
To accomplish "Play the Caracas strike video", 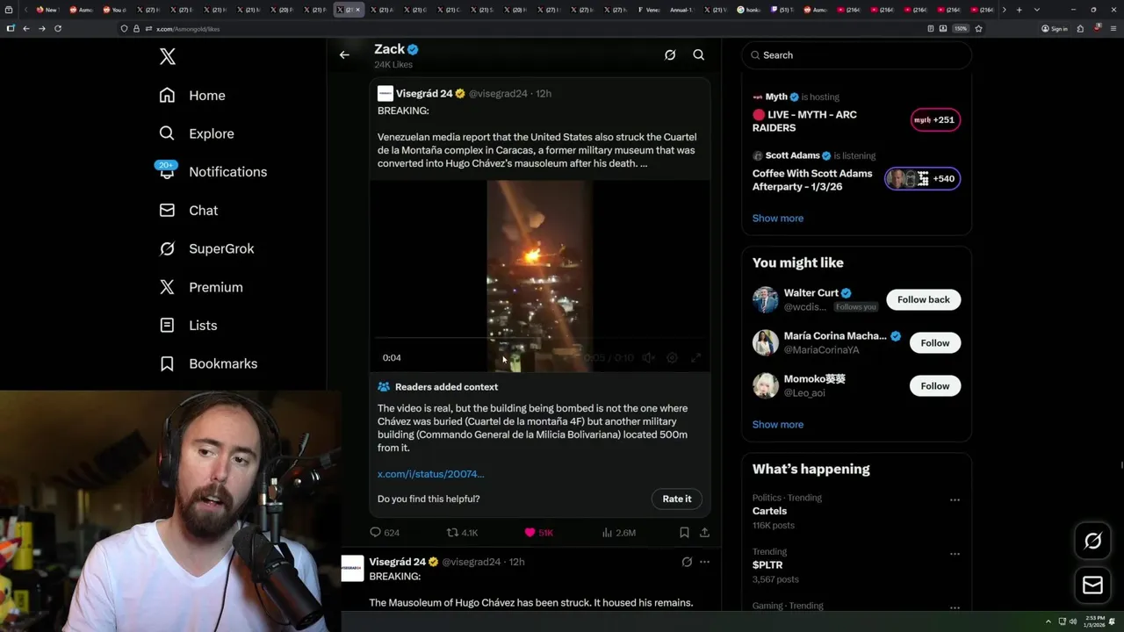I will 539,276.
